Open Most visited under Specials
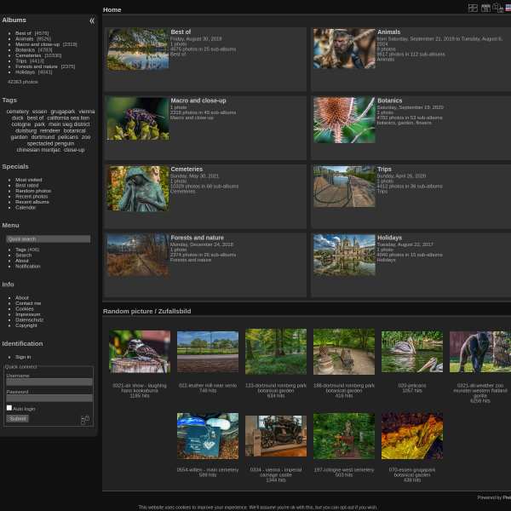 [29, 180]
